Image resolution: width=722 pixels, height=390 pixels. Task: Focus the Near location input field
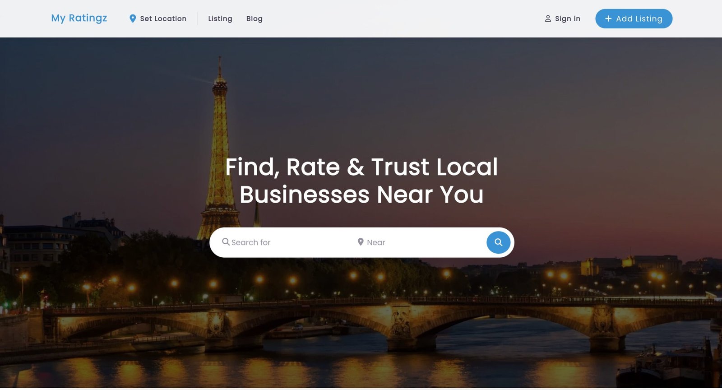coord(420,242)
